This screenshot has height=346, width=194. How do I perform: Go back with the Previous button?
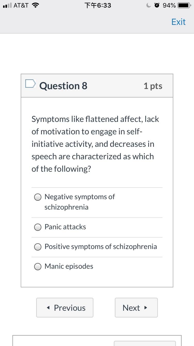[65, 308]
